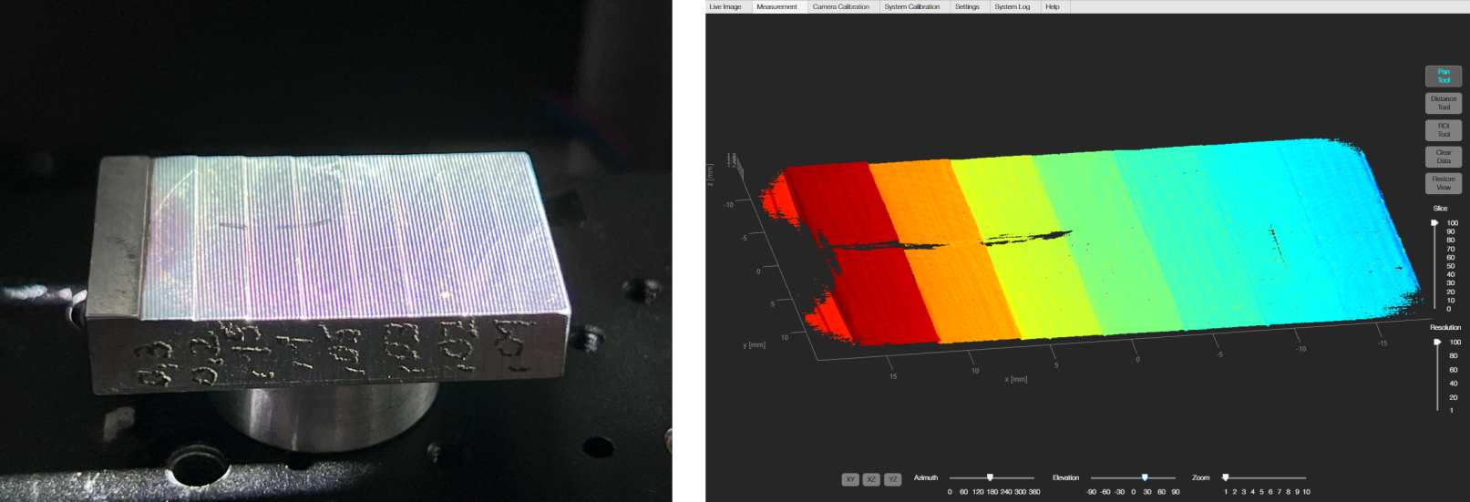
Task: Click the Slice slider handle
Action: pos(1434,222)
